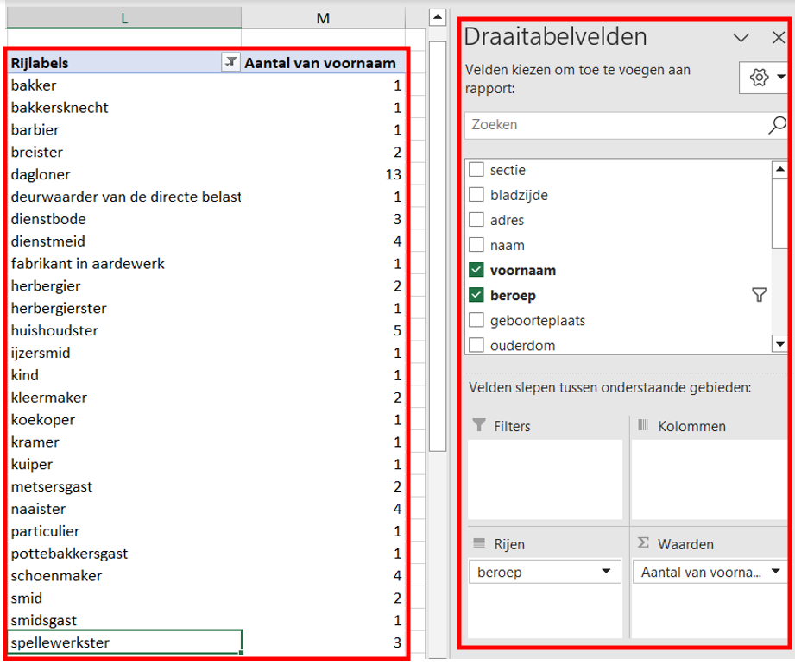Enable the ouderdom field checkbox
795x664 pixels.
(476, 345)
